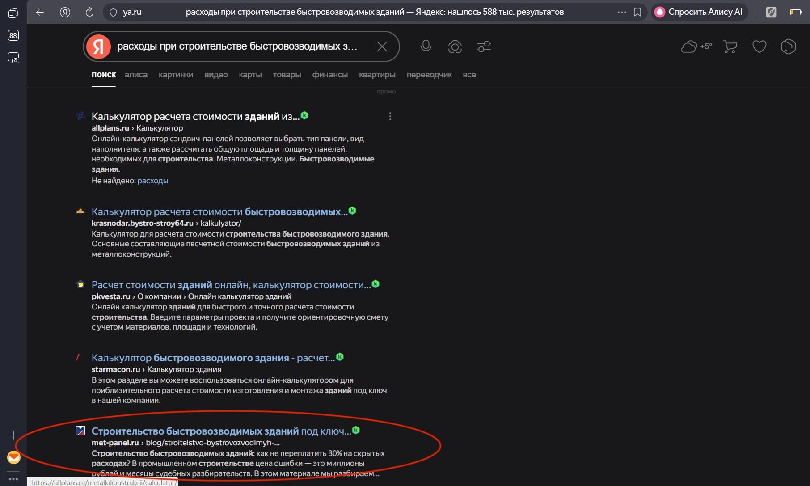Click the green safety badge on starmacon.ru result
The height and width of the screenshot is (486, 810).
(x=340, y=357)
